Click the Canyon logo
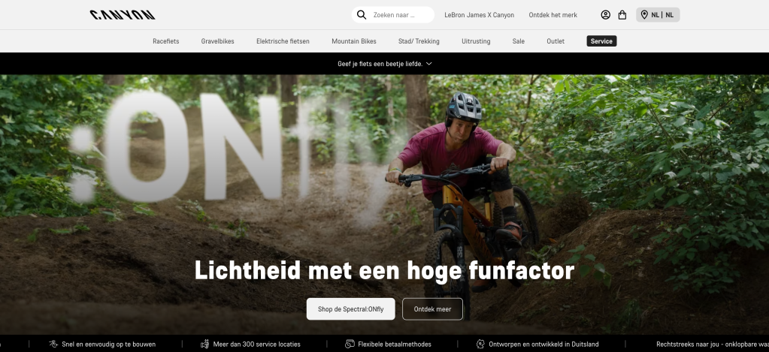 pos(123,15)
